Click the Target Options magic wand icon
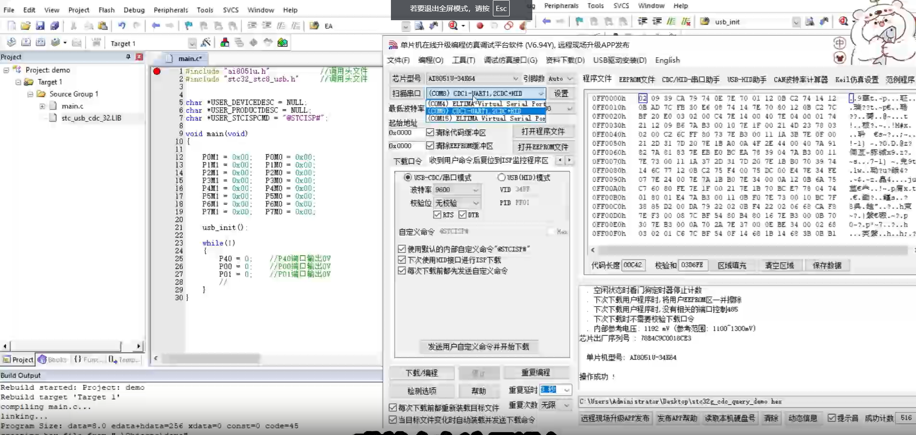The height and width of the screenshot is (435, 916). click(x=206, y=42)
